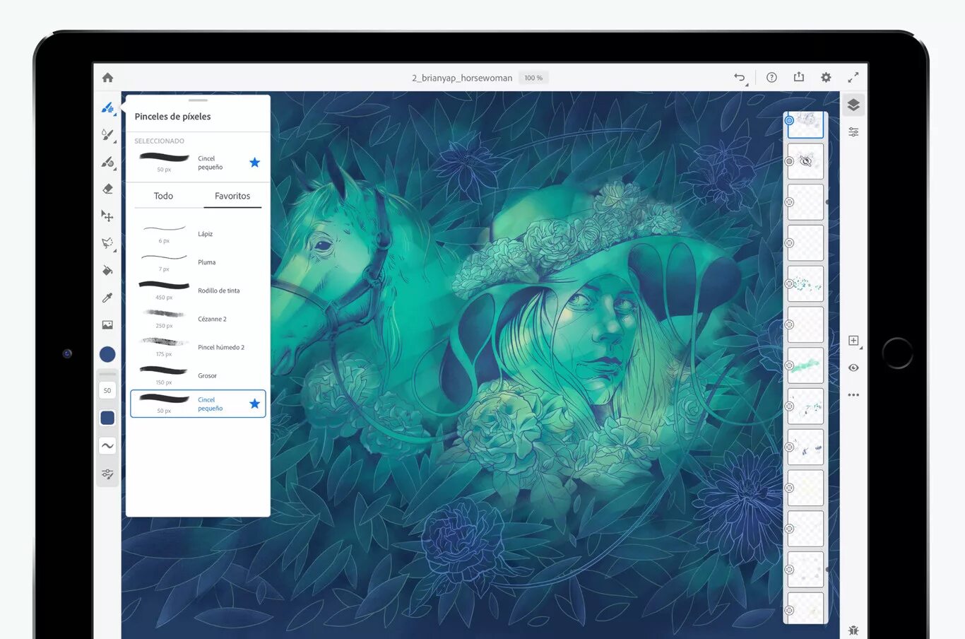This screenshot has width=965, height=639.
Task: Open brush settings sliders in left toolbar
Action: click(107, 474)
